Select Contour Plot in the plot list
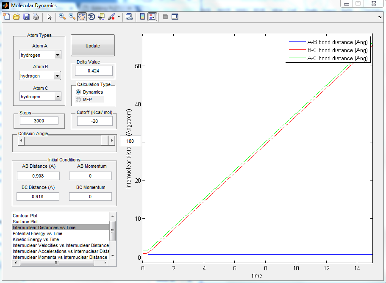The height and width of the screenshot is (283, 386). pyautogui.click(x=25, y=216)
